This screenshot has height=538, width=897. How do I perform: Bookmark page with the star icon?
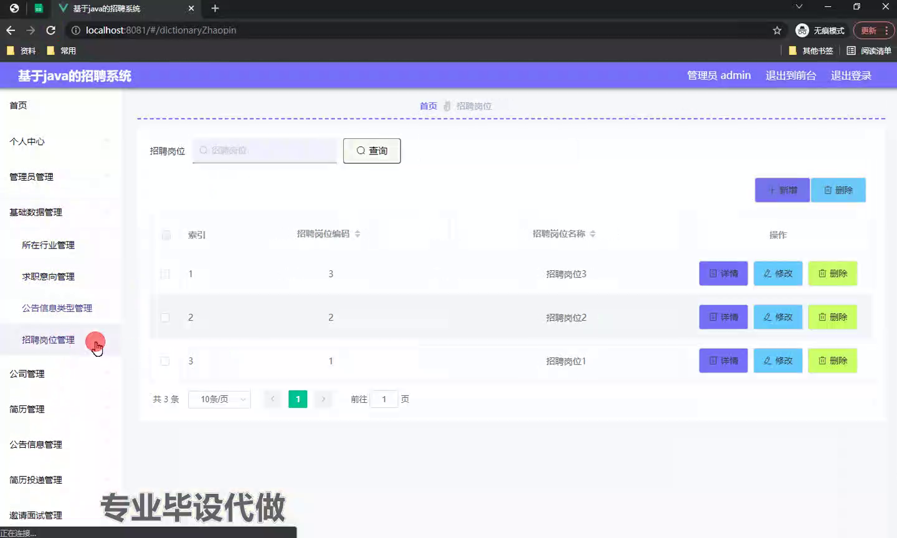pyautogui.click(x=777, y=30)
